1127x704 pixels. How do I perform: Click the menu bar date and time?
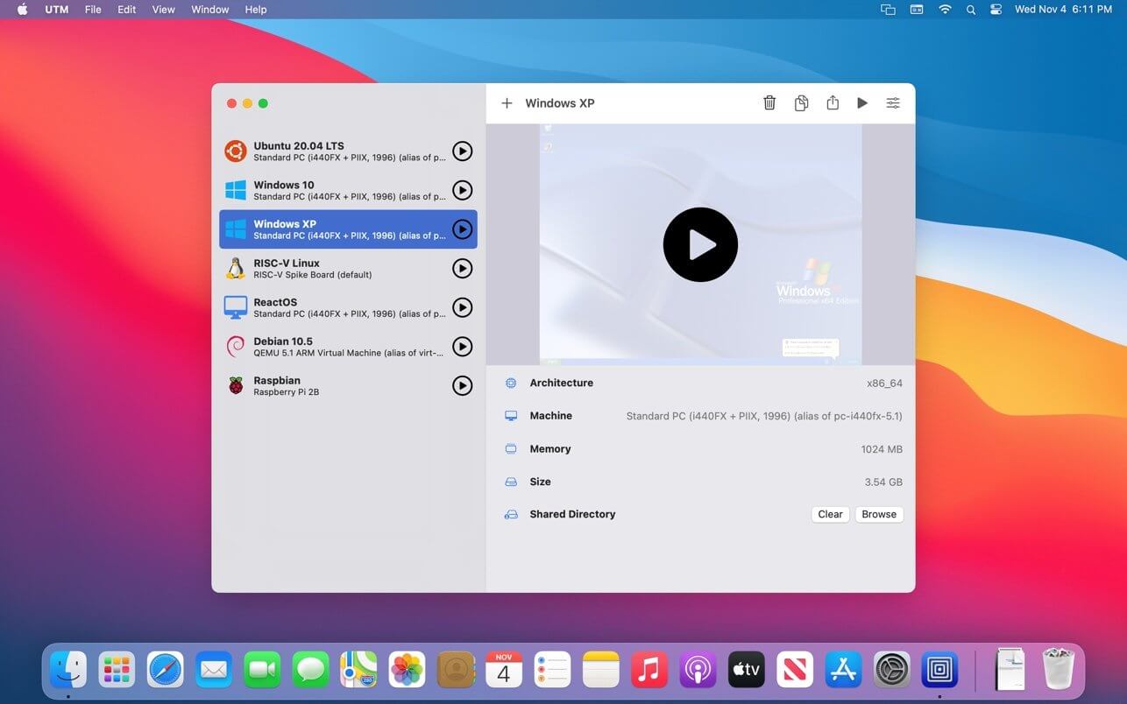pyautogui.click(x=1063, y=10)
